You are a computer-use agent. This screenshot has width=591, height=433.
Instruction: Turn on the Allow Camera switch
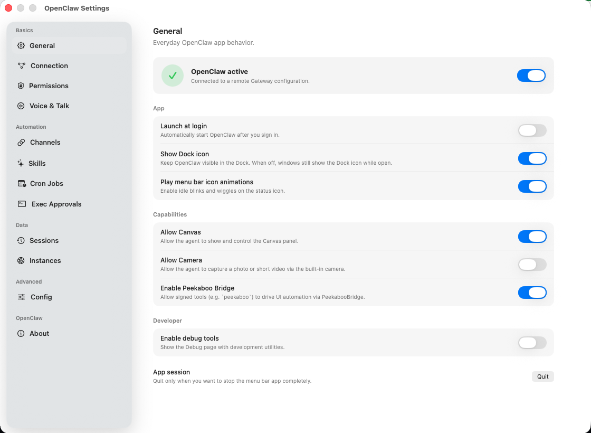tap(532, 265)
